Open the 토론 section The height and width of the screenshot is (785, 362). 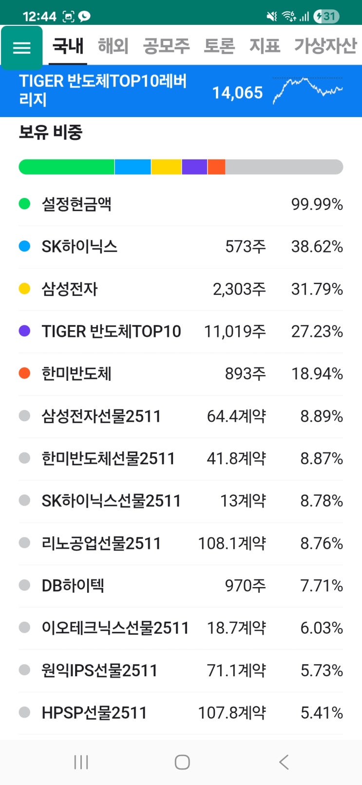point(220,46)
